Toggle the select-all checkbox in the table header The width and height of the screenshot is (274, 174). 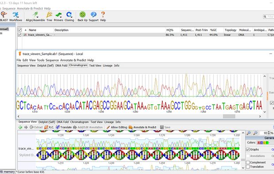[20, 30]
